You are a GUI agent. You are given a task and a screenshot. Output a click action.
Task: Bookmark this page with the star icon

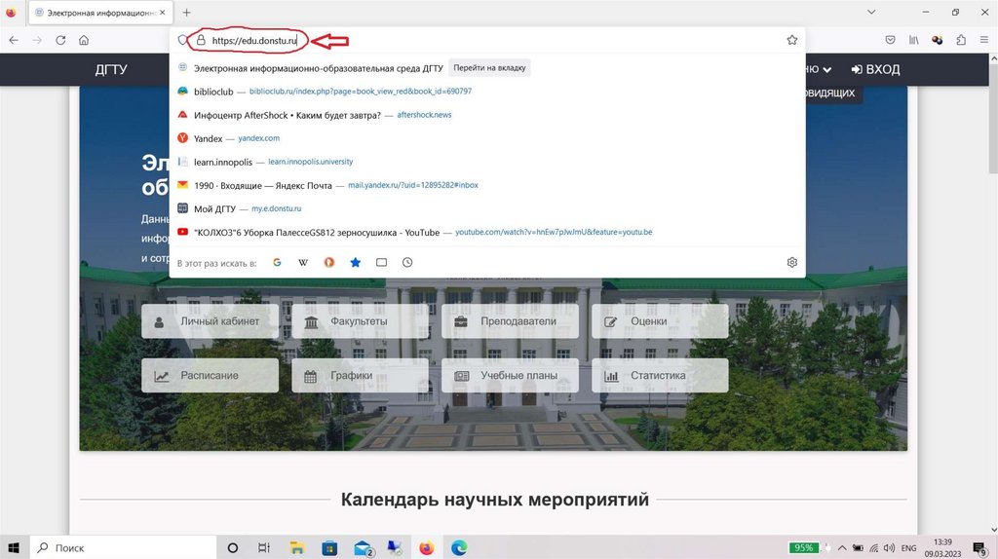(791, 40)
